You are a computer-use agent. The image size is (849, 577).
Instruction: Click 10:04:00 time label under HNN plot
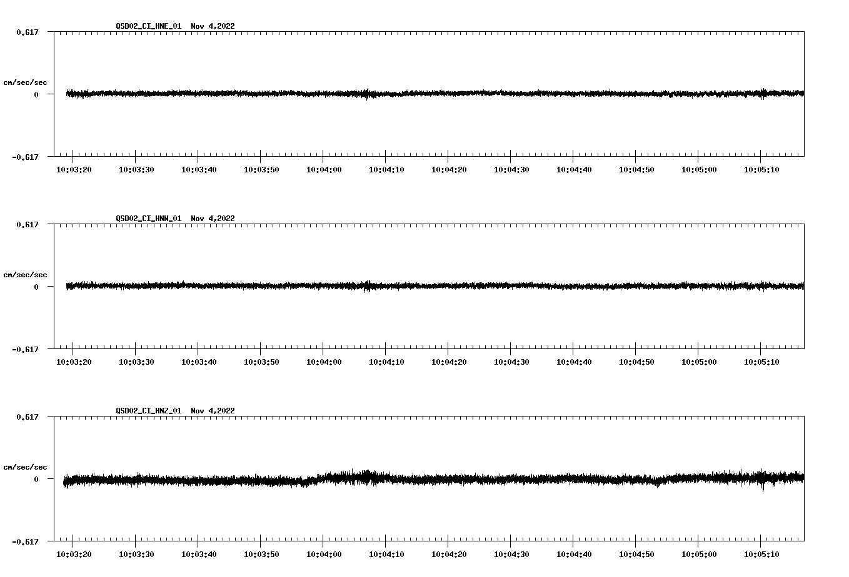(x=324, y=362)
